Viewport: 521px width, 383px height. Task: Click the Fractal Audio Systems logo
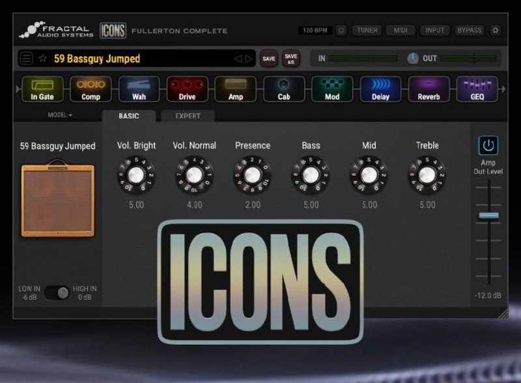coord(57,30)
